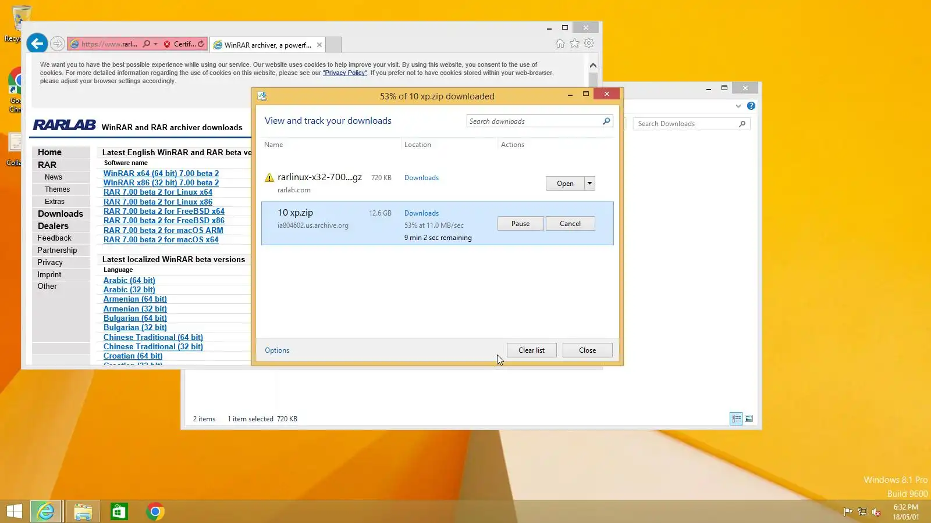931x523 pixels.
Task: Go to the Downloads menu item
Action: 61,214
